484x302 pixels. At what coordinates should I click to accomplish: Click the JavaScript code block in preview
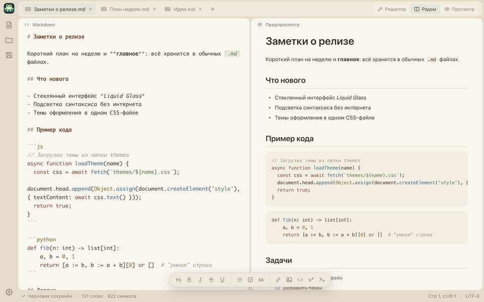[367, 179]
